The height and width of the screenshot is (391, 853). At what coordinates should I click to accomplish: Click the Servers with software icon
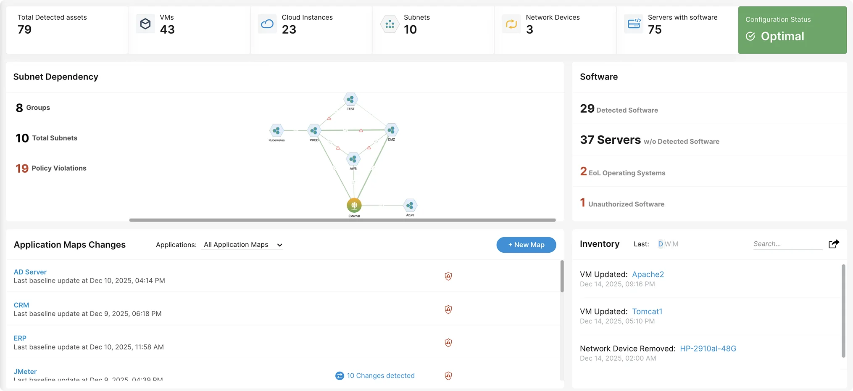click(x=634, y=24)
